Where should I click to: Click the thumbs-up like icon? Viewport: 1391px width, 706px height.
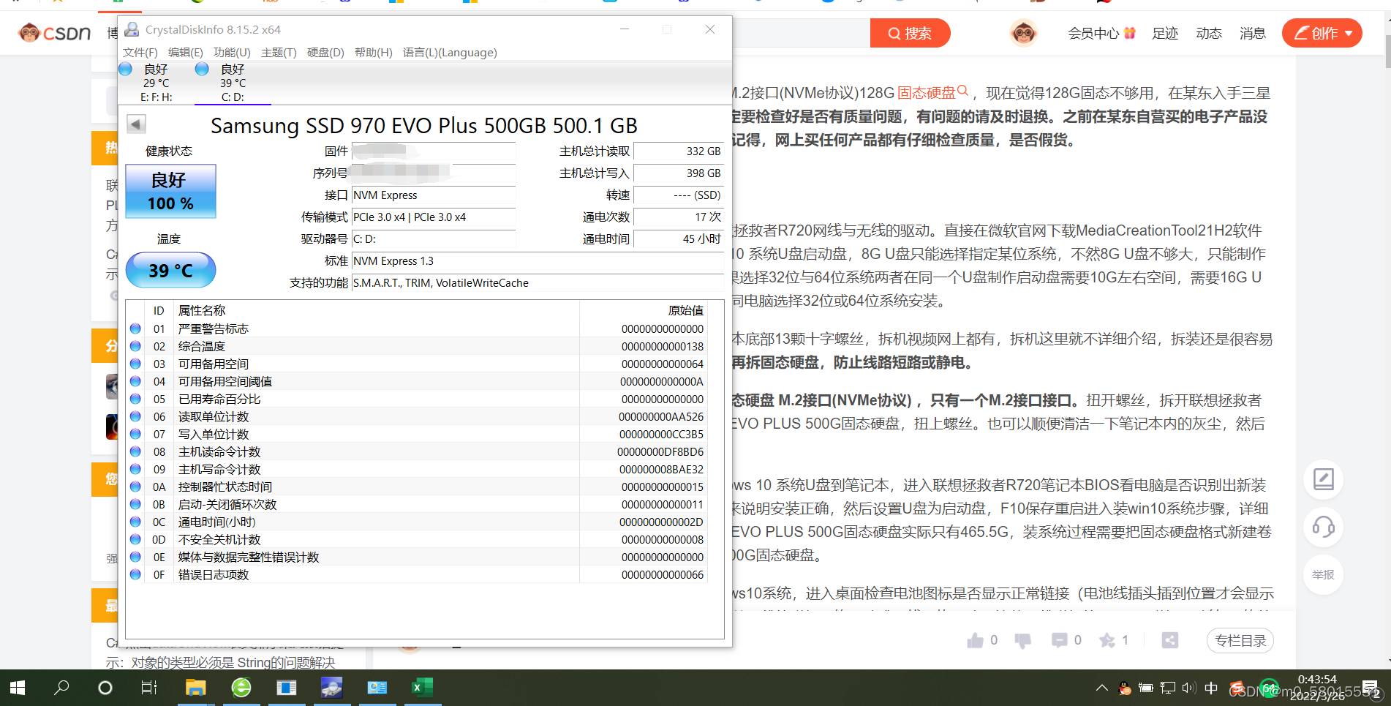click(x=975, y=641)
